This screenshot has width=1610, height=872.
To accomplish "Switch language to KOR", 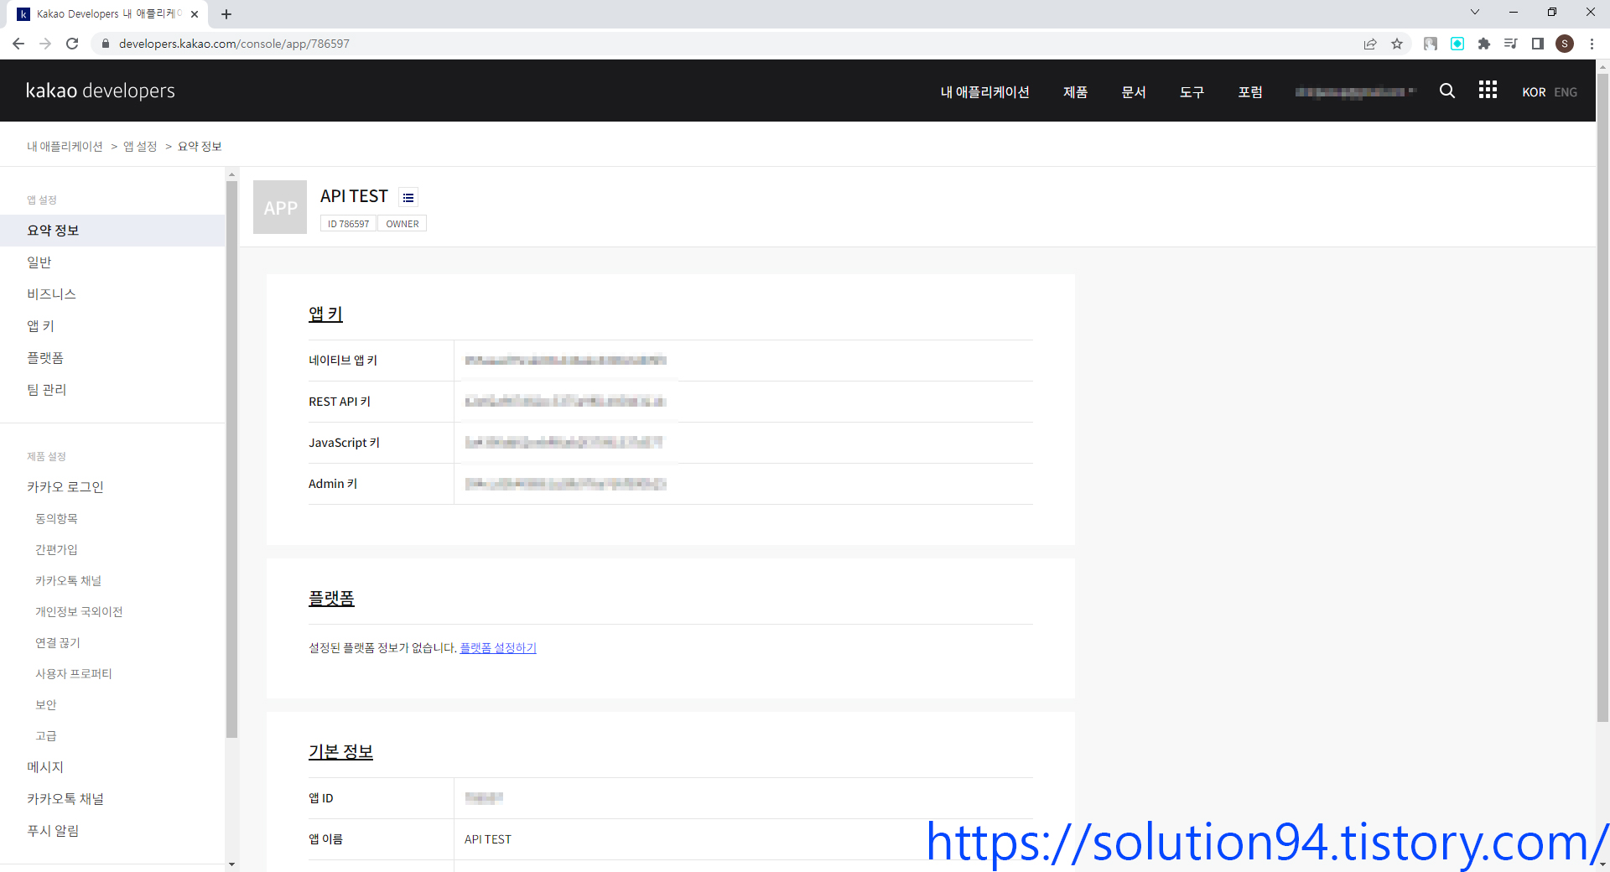I will [1534, 92].
